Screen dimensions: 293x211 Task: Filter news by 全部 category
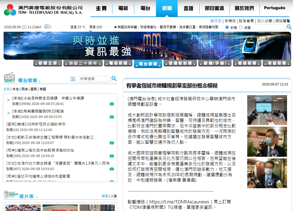(x=6, y=89)
